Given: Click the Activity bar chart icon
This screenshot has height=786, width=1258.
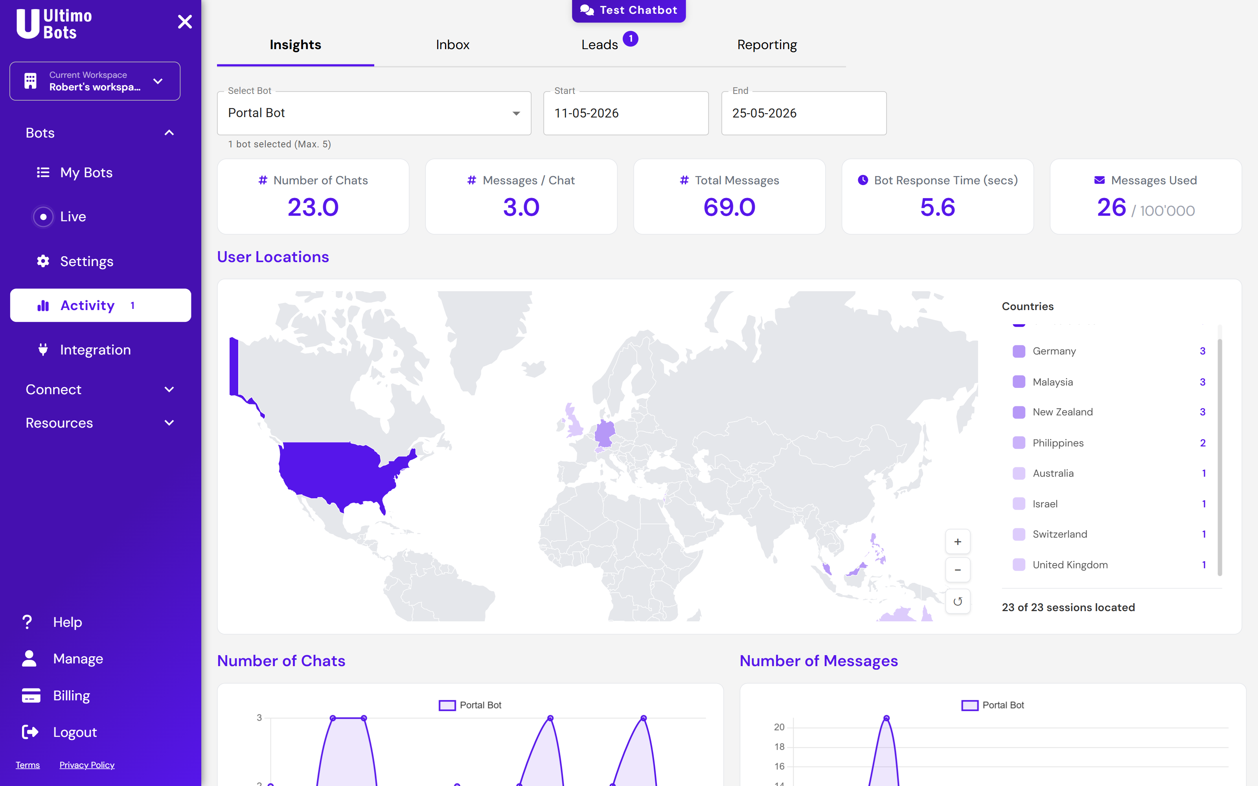Looking at the screenshot, I should 43,306.
